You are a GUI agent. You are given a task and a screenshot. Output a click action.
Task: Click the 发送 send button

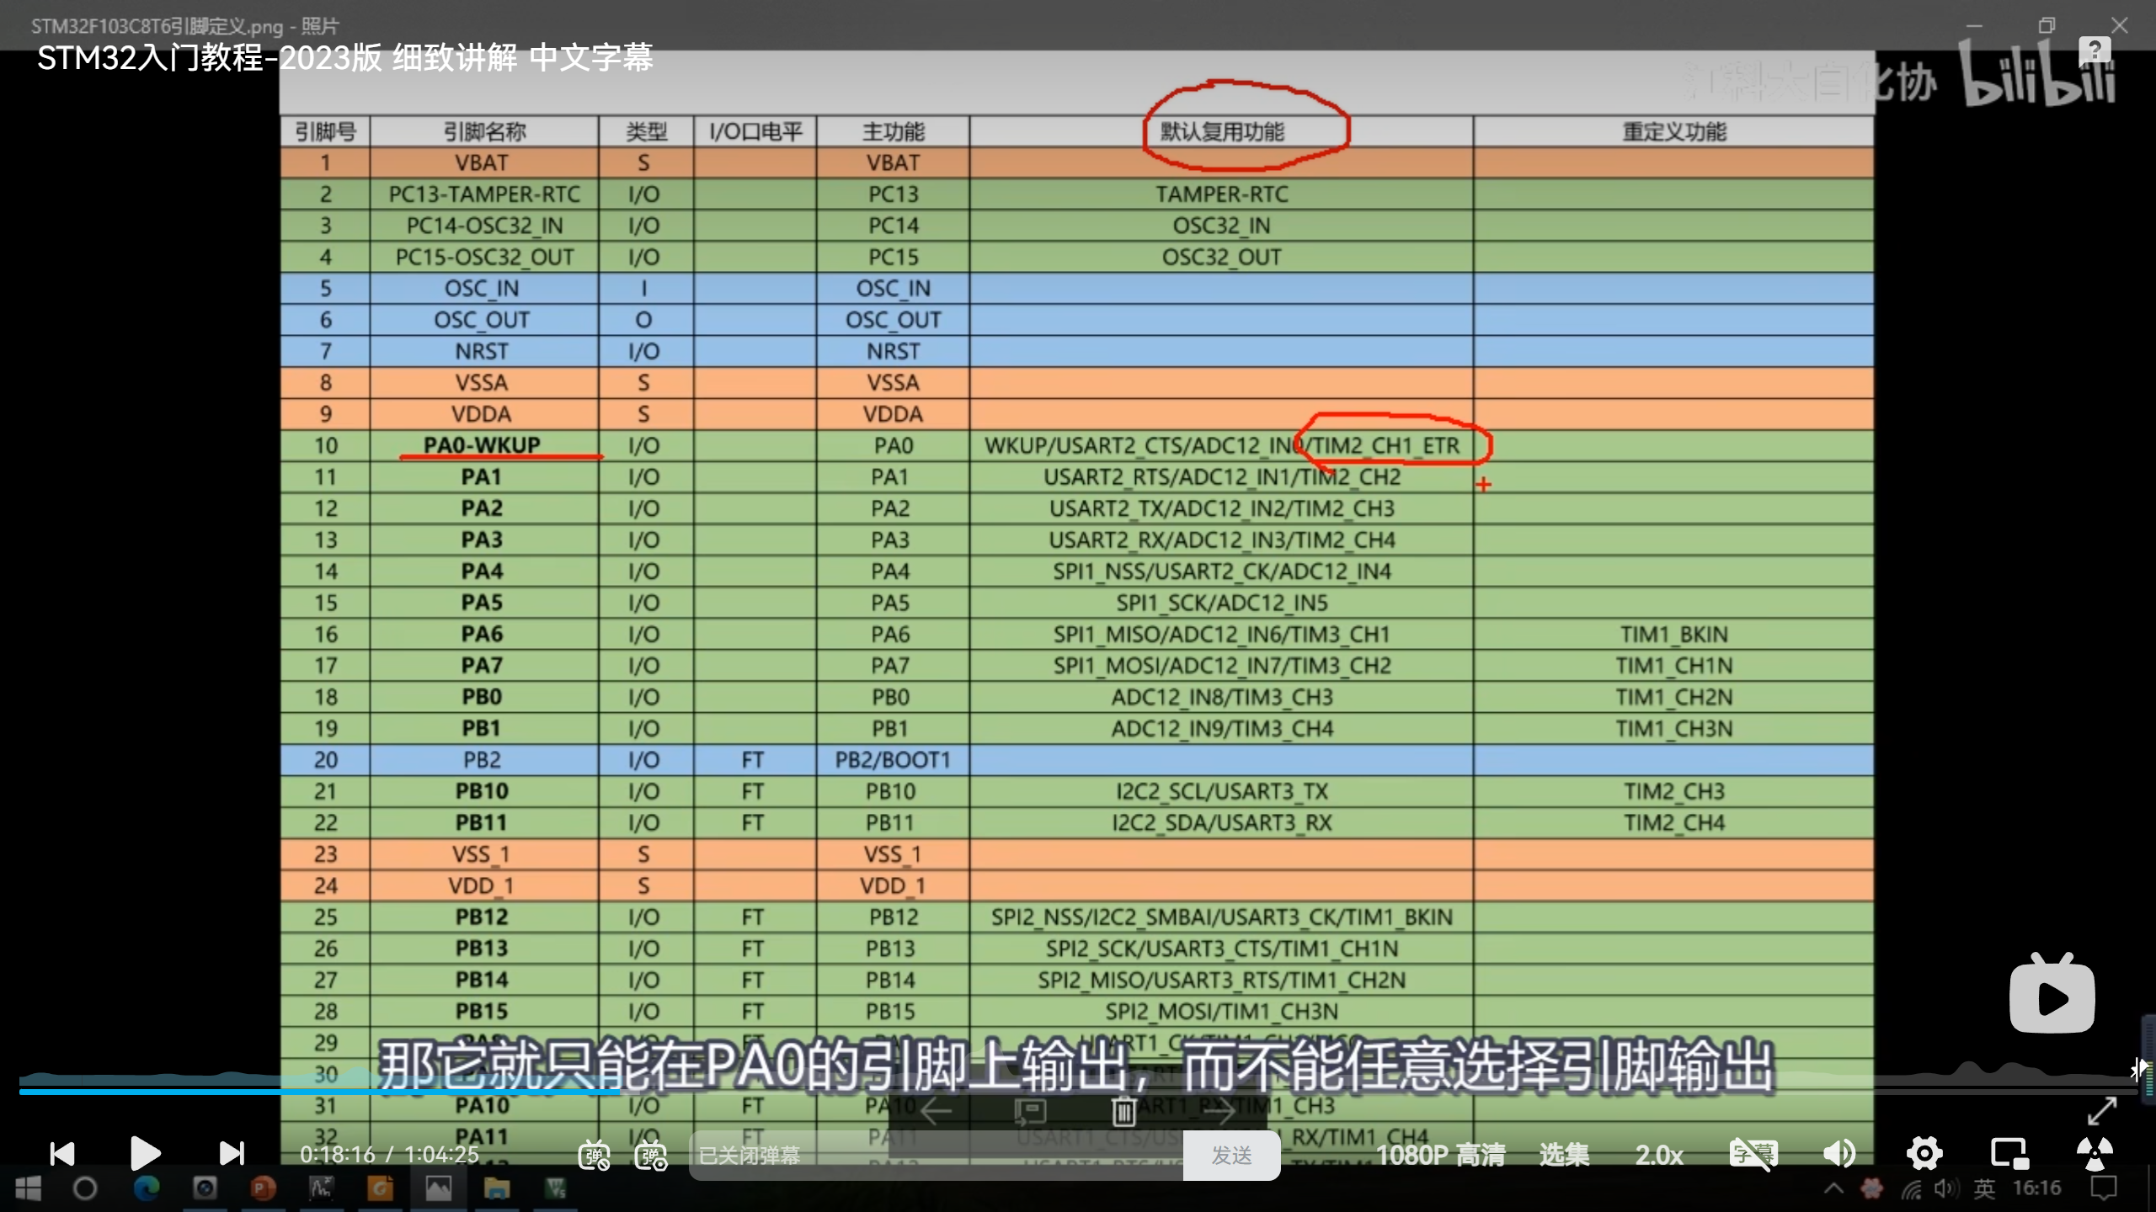(x=1231, y=1156)
